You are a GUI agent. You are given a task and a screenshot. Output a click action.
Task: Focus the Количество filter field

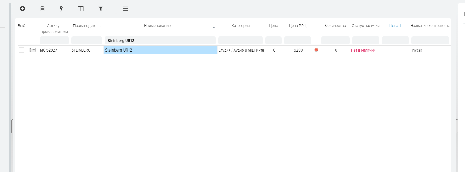tap(335, 41)
